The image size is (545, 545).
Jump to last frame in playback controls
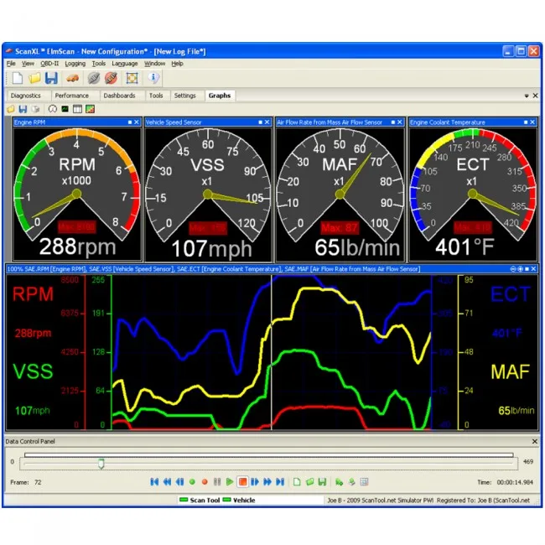(x=280, y=482)
